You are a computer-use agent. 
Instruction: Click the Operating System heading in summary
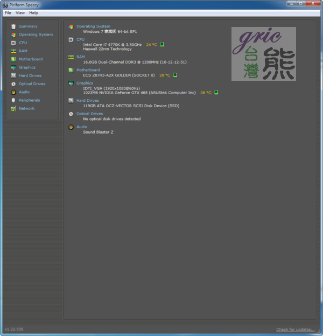click(93, 26)
